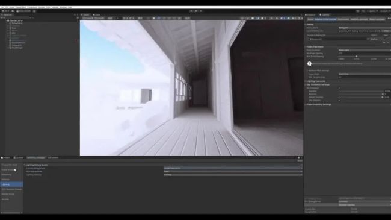Click the red icon at Hierarchy right edge
This screenshot has width=391, height=220.
tap(76, 40)
